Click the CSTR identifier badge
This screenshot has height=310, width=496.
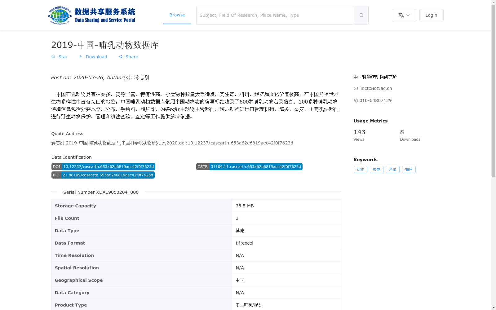[249, 167]
